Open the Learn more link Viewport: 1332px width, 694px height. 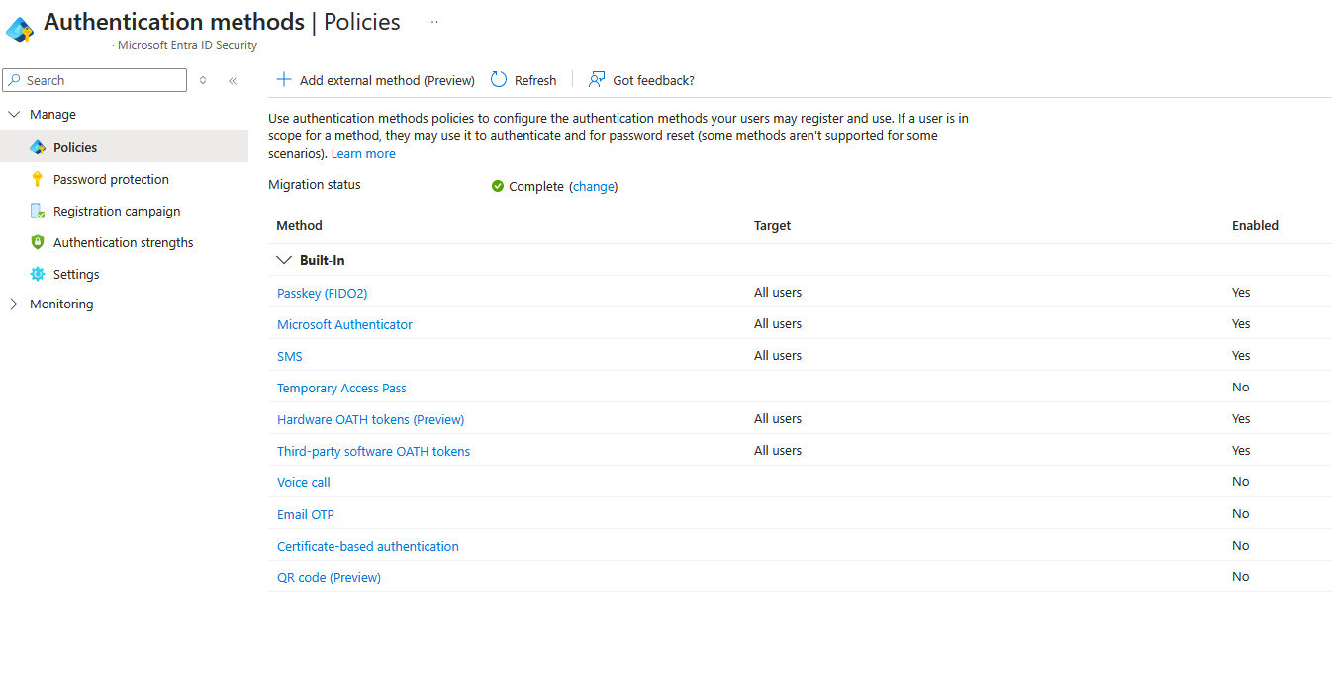point(363,153)
